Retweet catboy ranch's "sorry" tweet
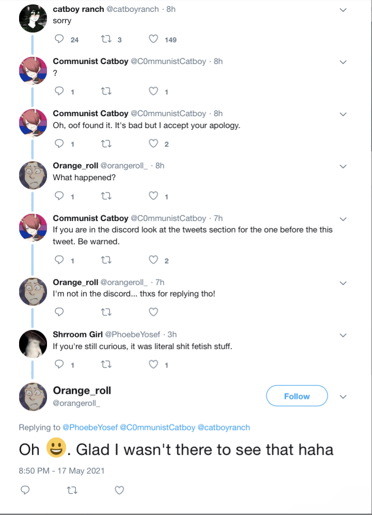 coord(106,40)
